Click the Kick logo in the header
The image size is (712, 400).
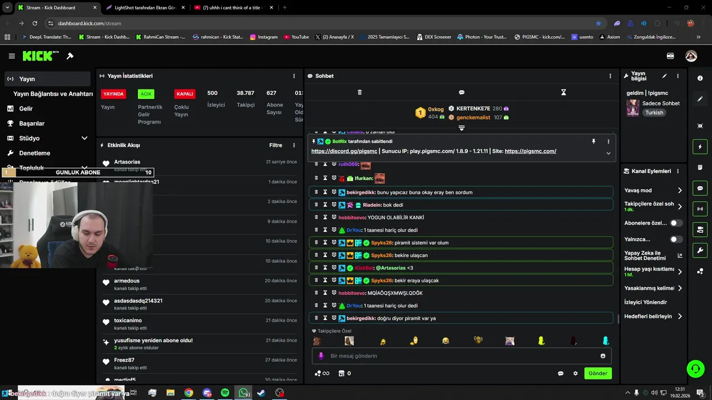pos(41,56)
